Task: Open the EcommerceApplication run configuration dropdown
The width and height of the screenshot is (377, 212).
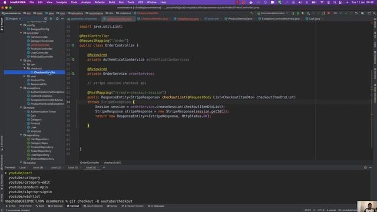Action: pos(273,13)
